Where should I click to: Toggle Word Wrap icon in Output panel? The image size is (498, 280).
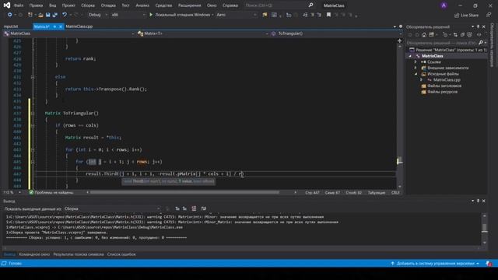click(x=204, y=208)
